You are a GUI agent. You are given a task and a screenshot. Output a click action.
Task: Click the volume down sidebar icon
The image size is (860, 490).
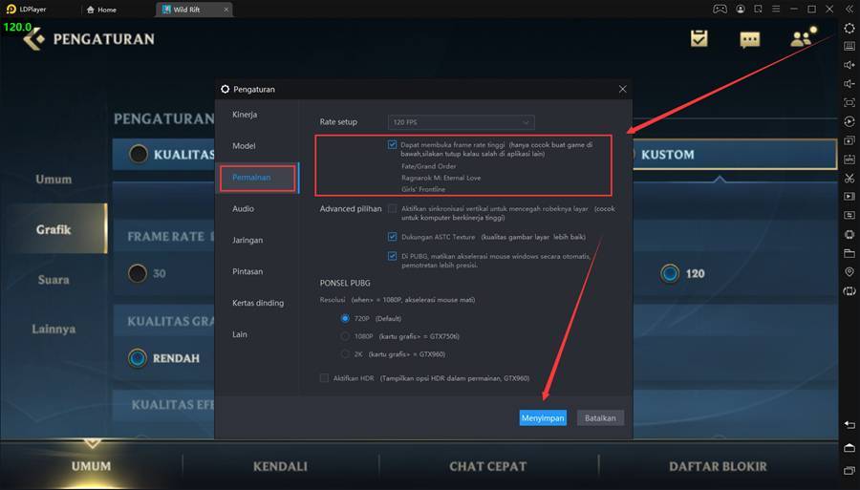pyautogui.click(x=849, y=83)
